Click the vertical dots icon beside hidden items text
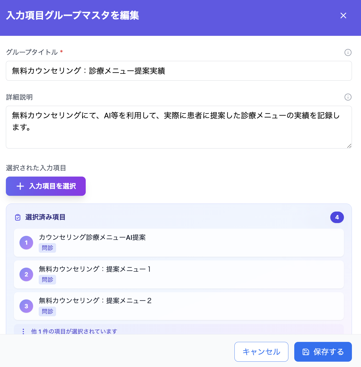 tap(23, 331)
